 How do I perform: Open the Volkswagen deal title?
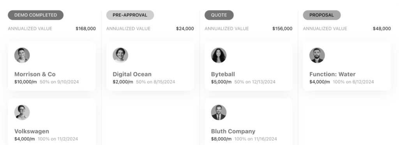pos(32,131)
